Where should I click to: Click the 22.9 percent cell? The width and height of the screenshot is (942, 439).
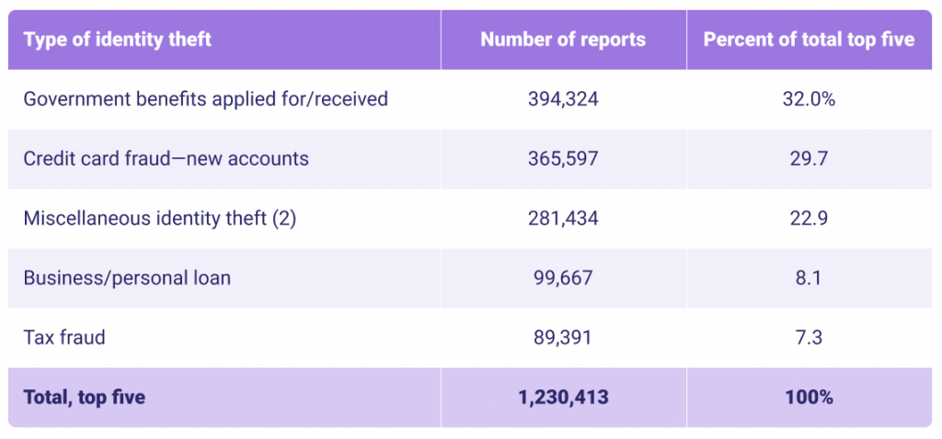click(809, 218)
